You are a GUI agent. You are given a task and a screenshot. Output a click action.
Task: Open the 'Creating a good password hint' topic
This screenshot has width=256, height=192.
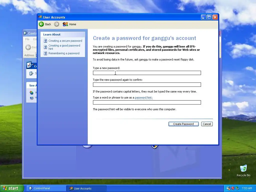tap(64, 47)
